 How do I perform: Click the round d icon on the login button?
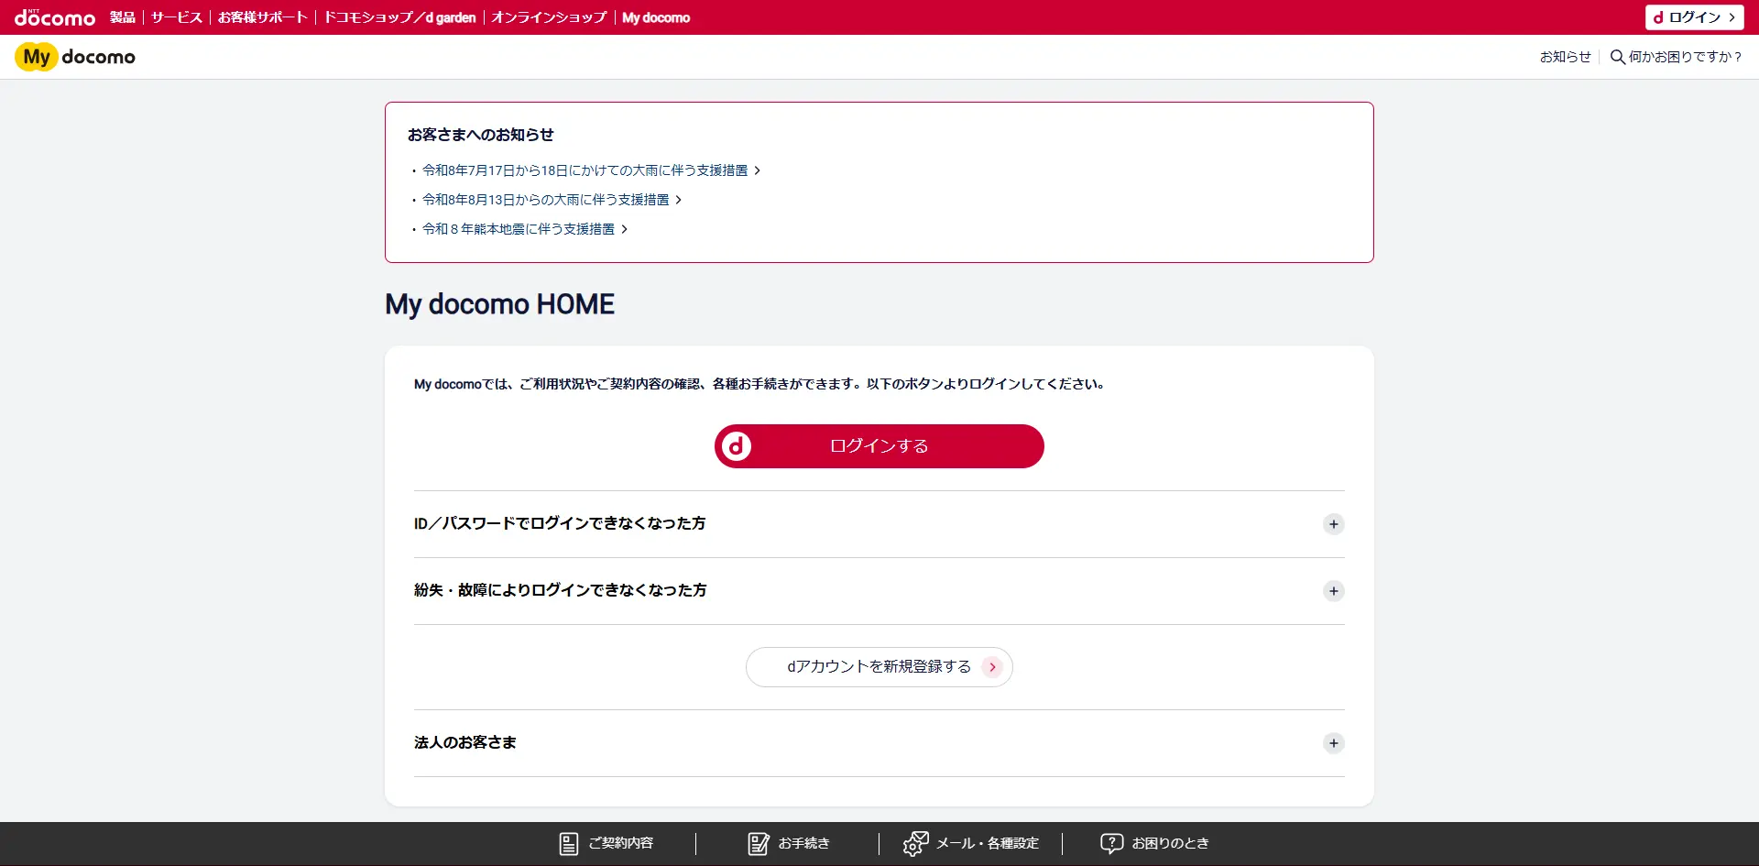pyautogui.click(x=736, y=446)
